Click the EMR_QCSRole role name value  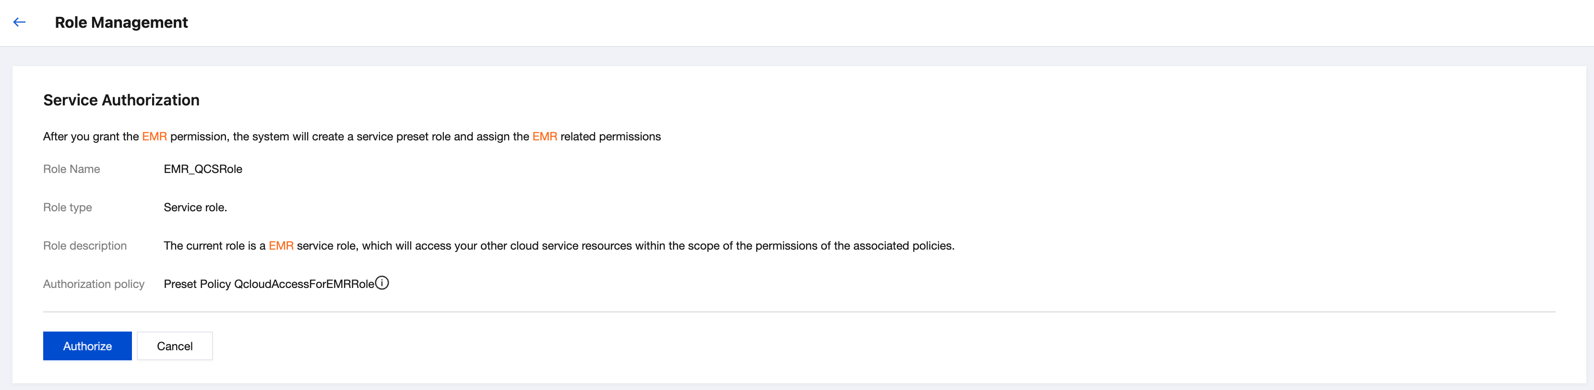203,169
